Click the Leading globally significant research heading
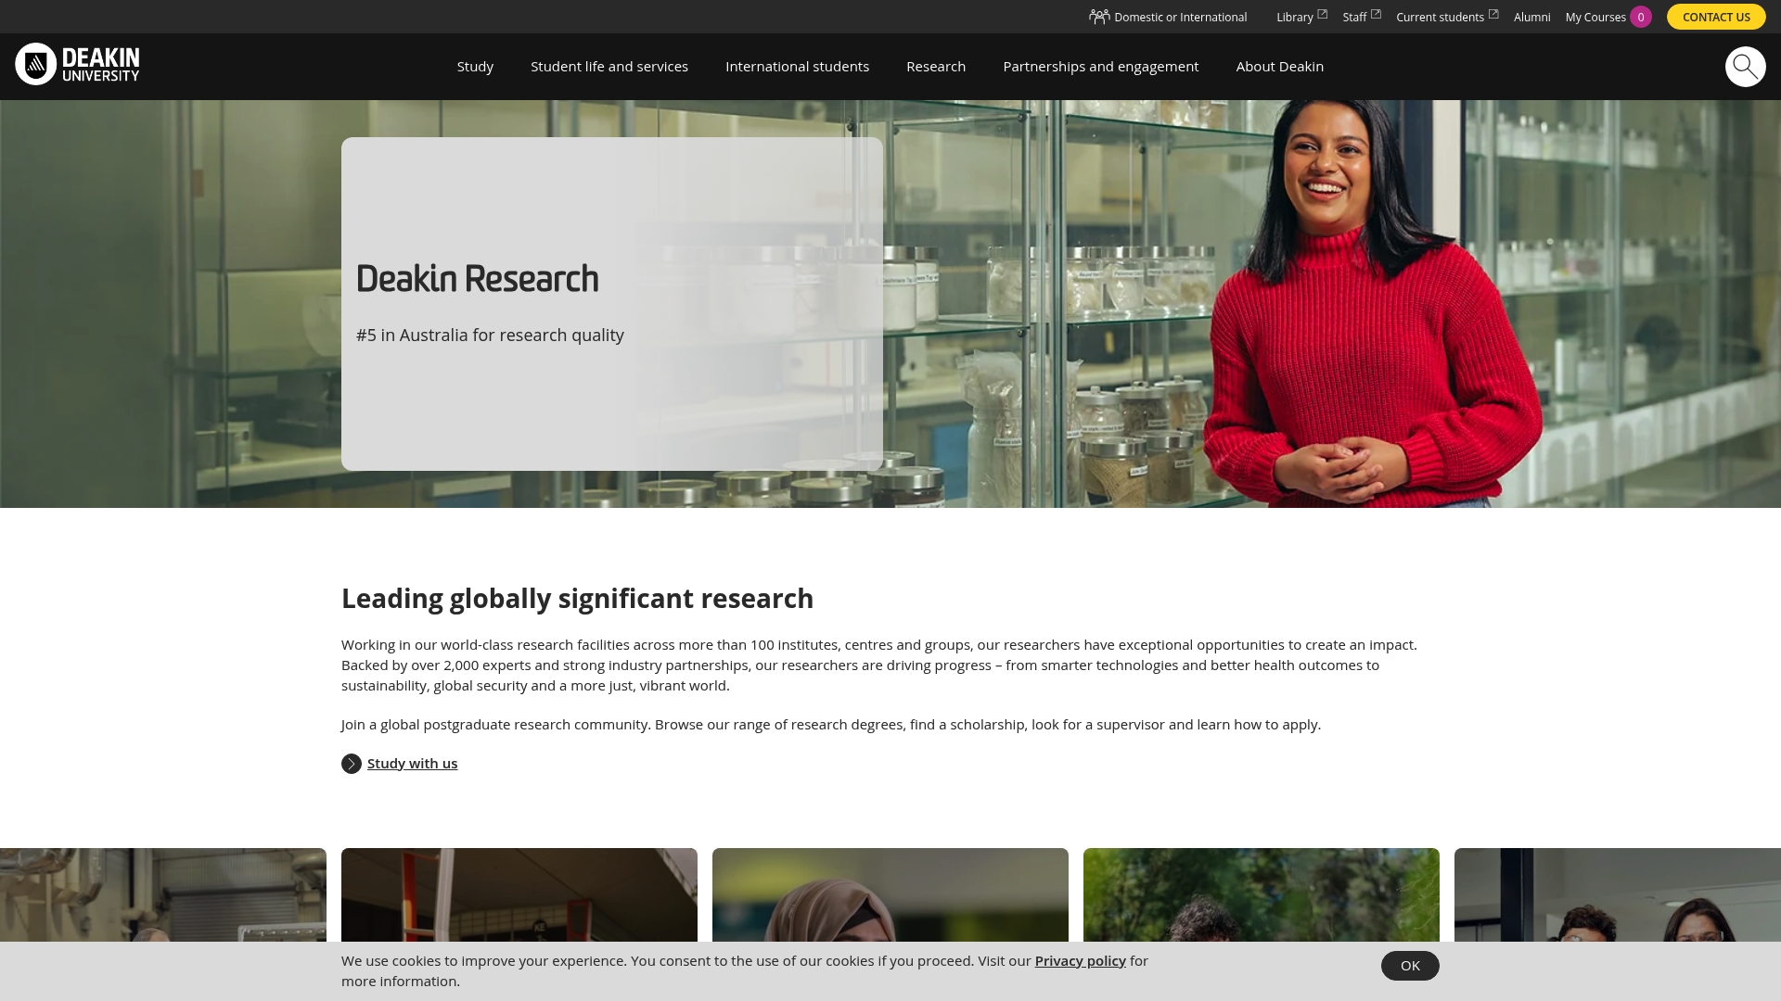This screenshot has height=1001, width=1781. pos(577,599)
